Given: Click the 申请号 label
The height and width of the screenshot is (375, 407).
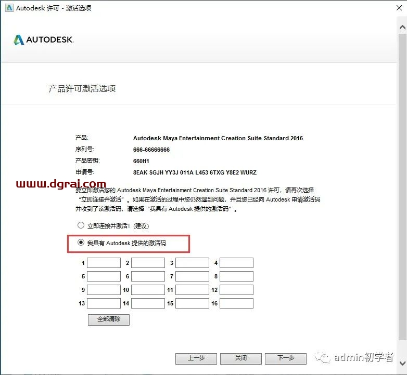Looking at the screenshot, I should point(85,172).
